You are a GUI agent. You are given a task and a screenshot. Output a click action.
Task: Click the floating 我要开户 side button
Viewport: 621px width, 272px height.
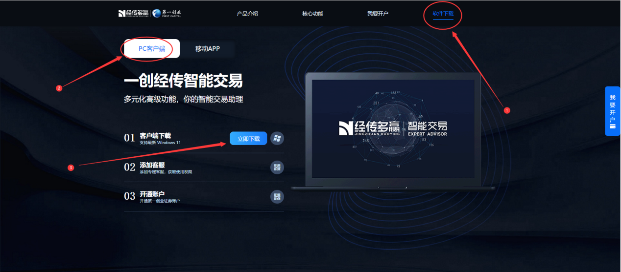coord(613,111)
